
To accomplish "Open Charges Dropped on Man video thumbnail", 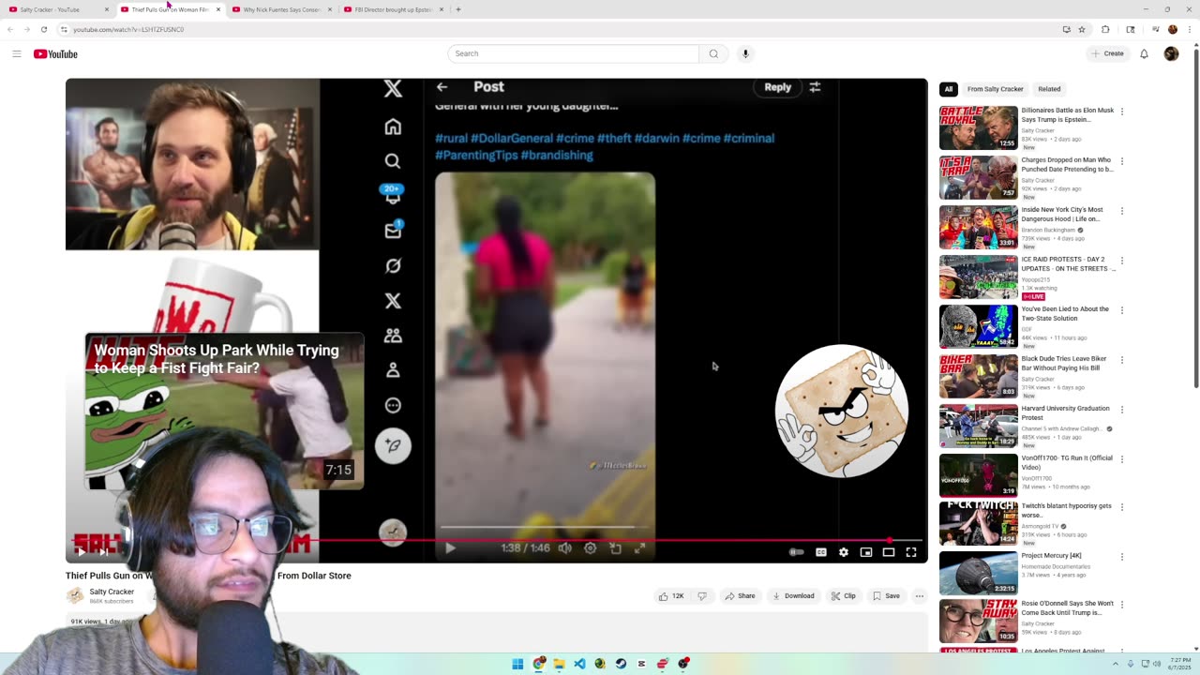I will coord(979,177).
